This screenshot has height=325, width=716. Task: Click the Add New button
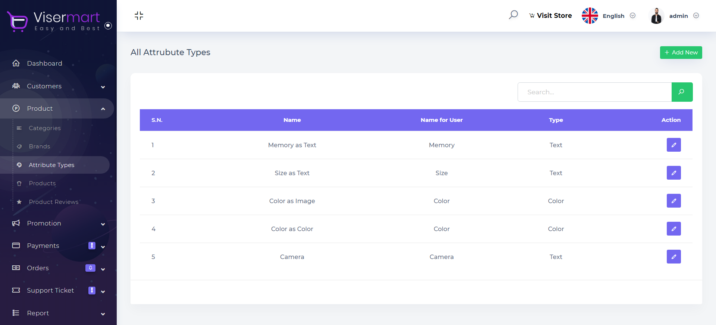[681, 53]
